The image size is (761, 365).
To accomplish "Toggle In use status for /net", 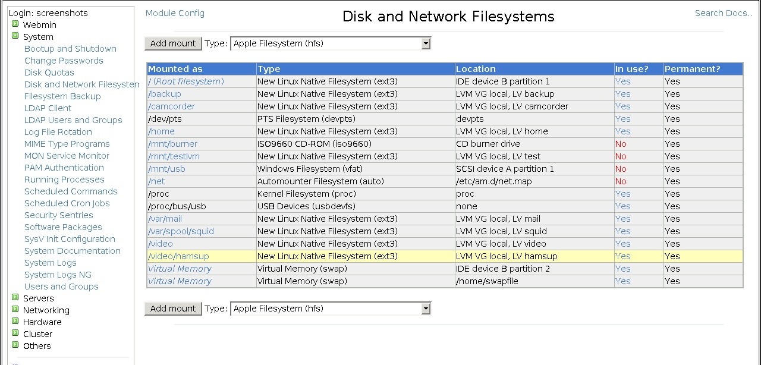I will 621,181.
